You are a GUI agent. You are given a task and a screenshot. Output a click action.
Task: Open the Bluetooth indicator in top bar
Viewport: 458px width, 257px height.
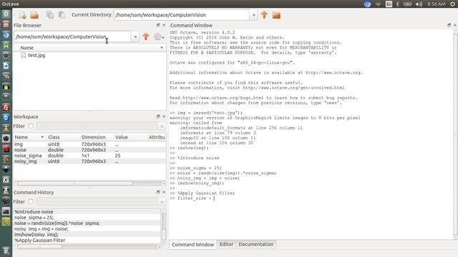pyautogui.click(x=398, y=4)
